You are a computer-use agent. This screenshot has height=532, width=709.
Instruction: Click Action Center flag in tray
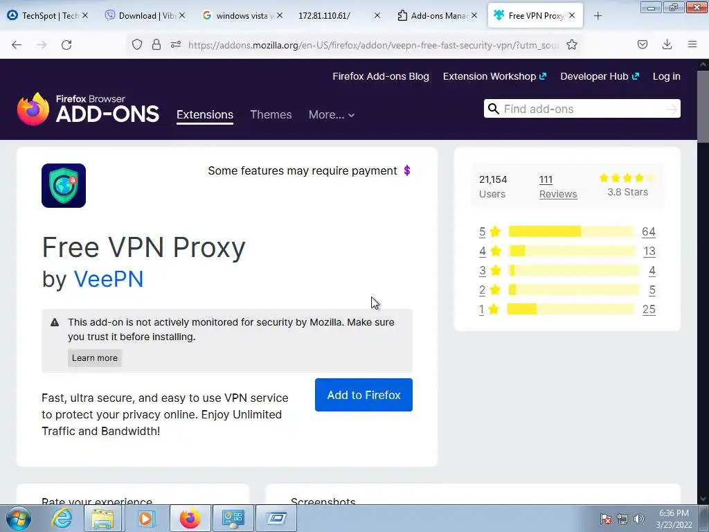coord(606,519)
